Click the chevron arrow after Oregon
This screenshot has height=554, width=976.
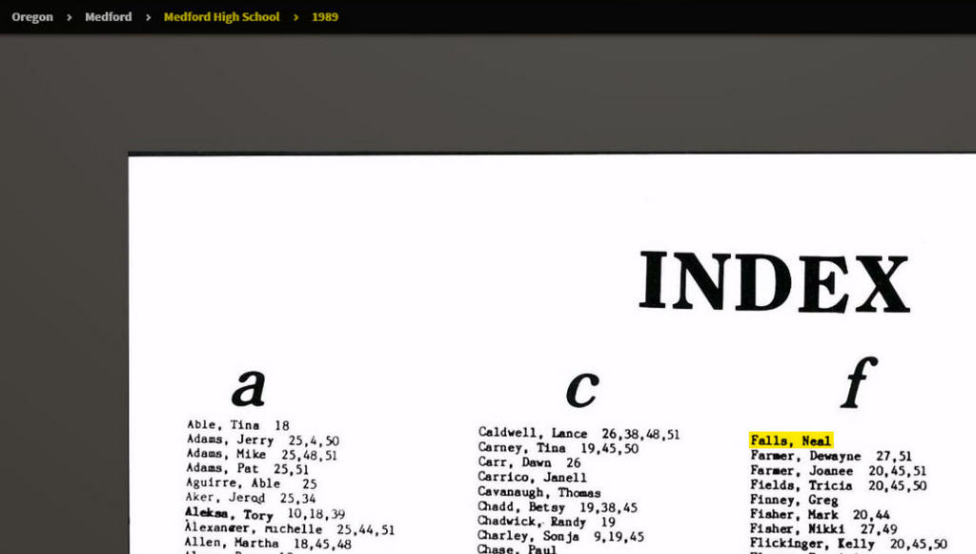[x=70, y=17]
